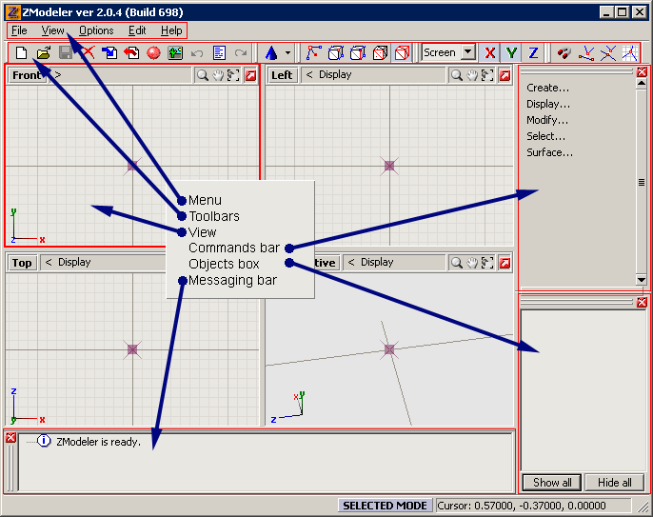Open the Help menu
Screen dimensions: 653x517
[x=171, y=30]
